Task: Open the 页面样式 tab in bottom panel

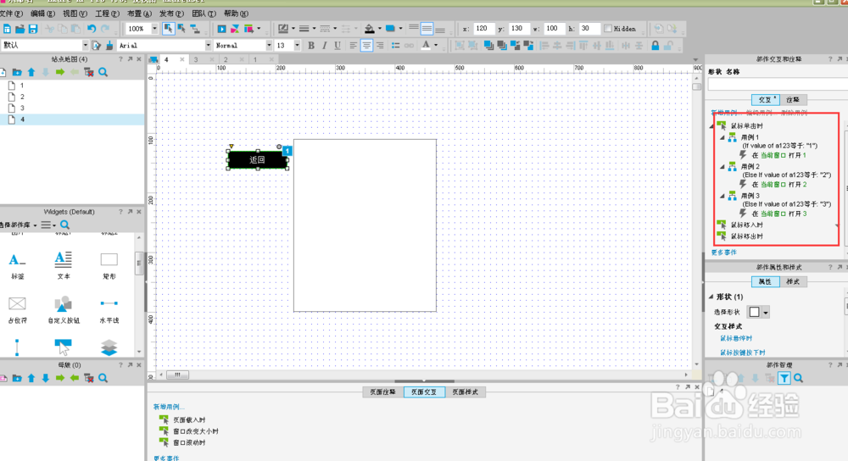Action: pyautogui.click(x=465, y=392)
